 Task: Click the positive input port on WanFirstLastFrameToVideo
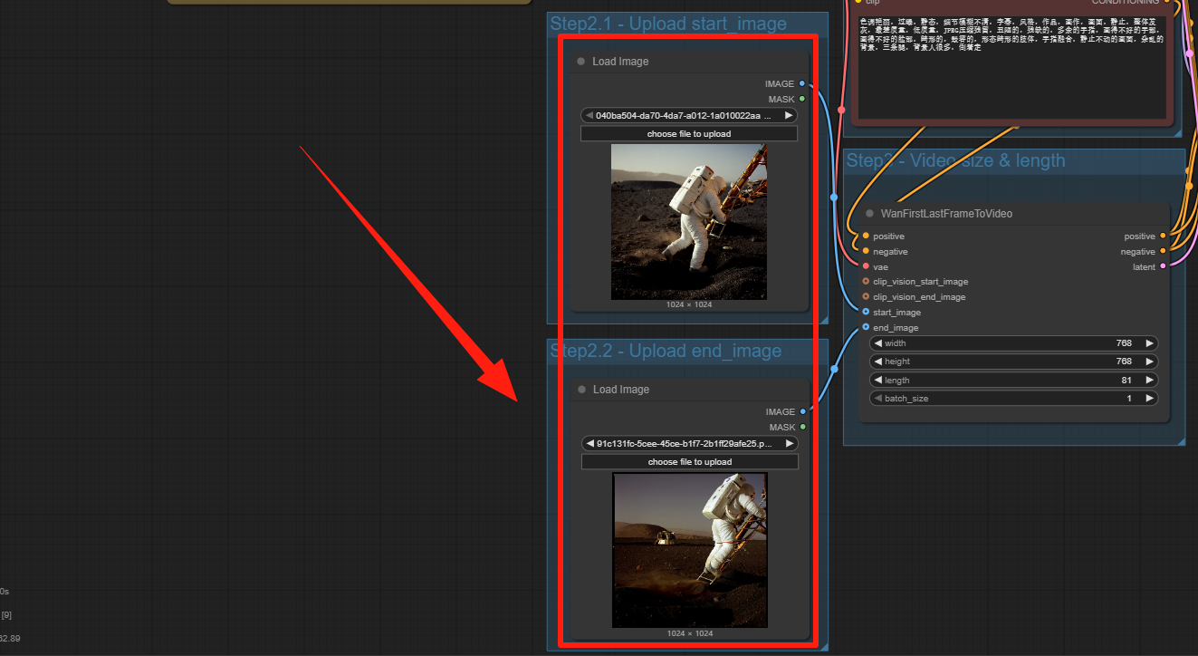[866, 236]
